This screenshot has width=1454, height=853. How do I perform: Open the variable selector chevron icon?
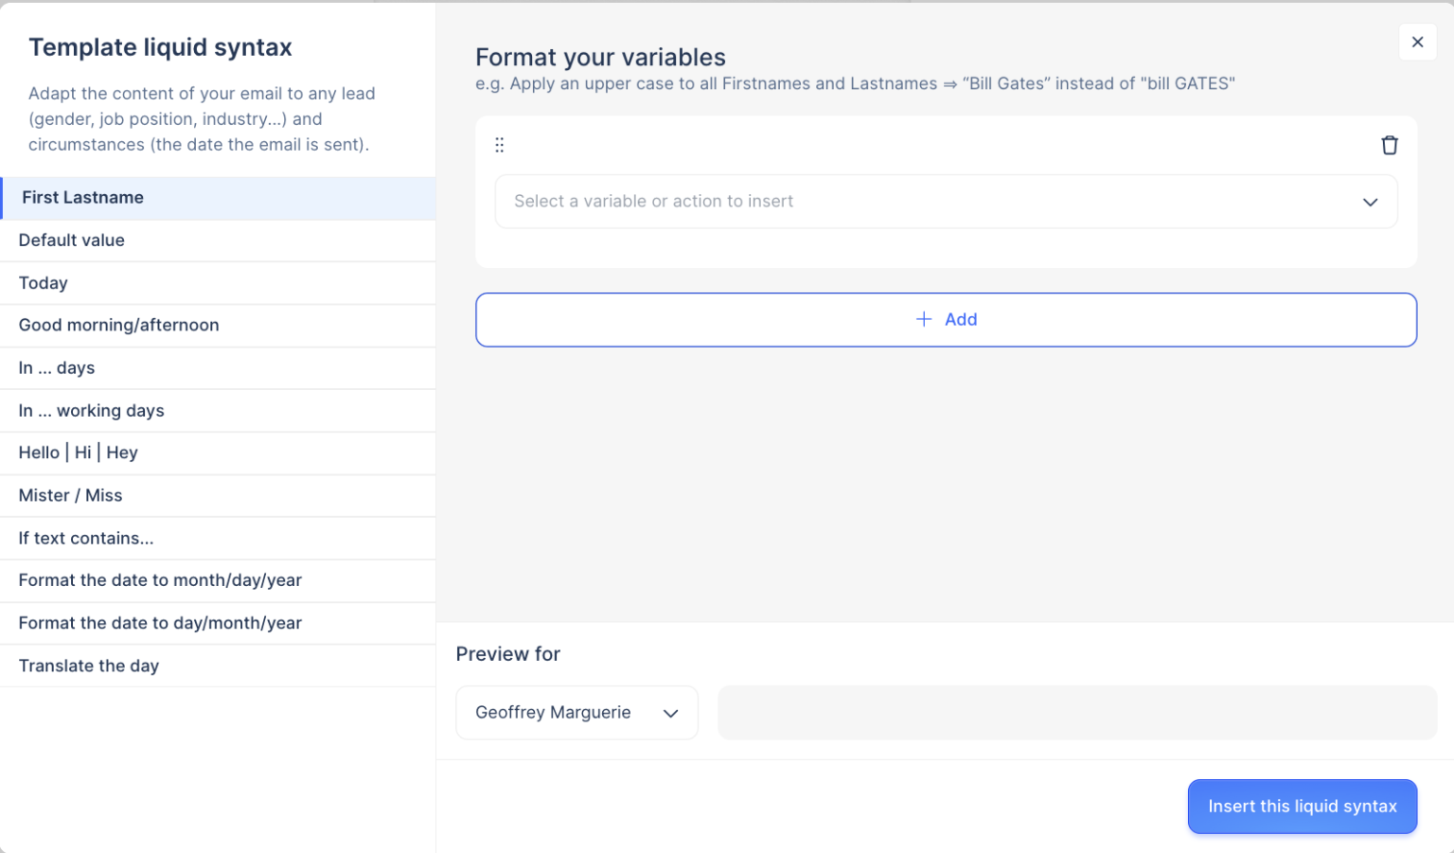[x=1370, y=202]
